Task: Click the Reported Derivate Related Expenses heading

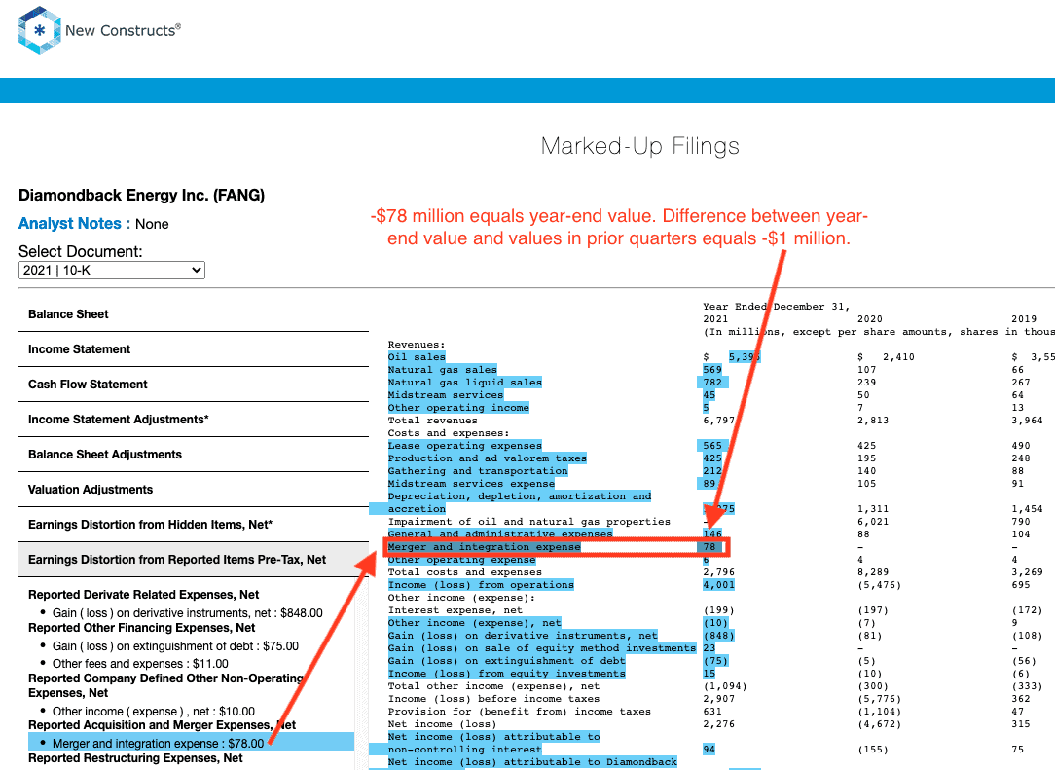Action: (x=143, y=595)
